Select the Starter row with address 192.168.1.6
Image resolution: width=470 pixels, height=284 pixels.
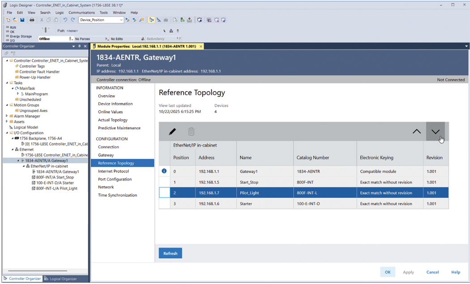point(303,204)
